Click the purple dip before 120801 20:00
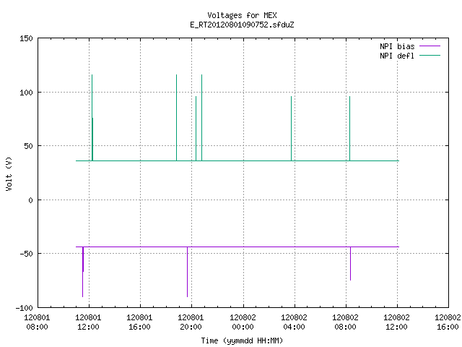Screen dimensions: 462x347 pyautogui.click(x=187, y=272)
